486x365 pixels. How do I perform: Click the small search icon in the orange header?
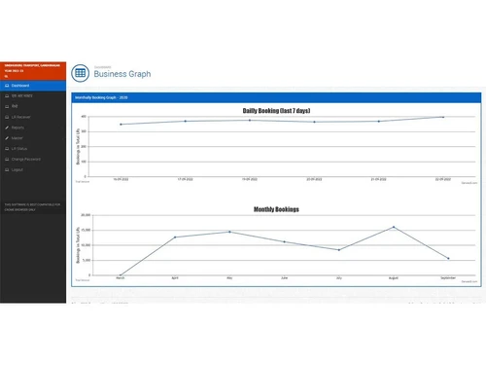[x=6, y=76]
